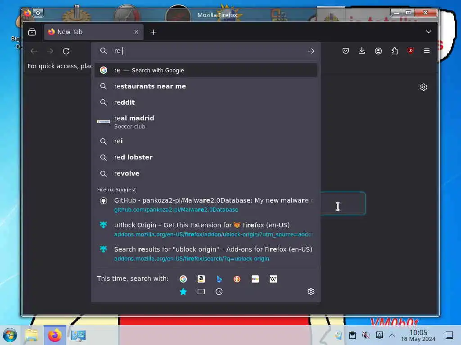Image resolution: width=461 pixels, height=345 pixels.
Task: Open a new tab with plus button
Action: (x=153, y=32)
